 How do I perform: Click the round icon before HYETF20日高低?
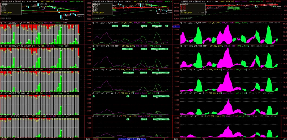coord(2,70)
